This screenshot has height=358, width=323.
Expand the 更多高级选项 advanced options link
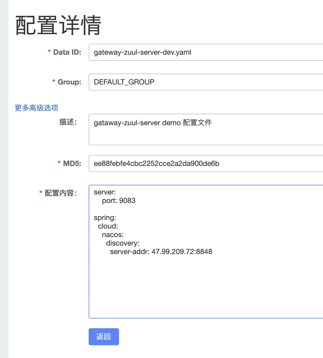pos(36,108)
